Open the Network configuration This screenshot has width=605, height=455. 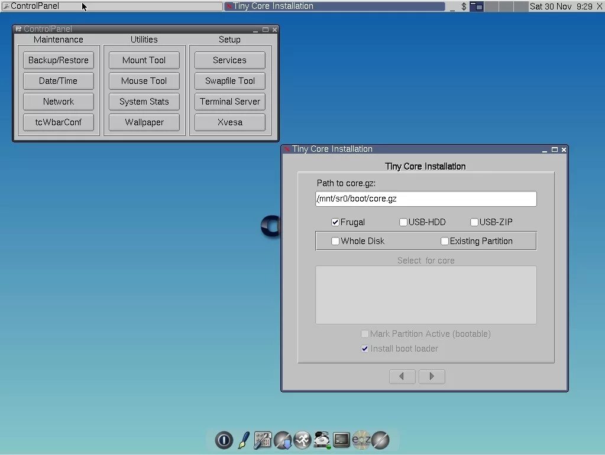tap(59, 102)
